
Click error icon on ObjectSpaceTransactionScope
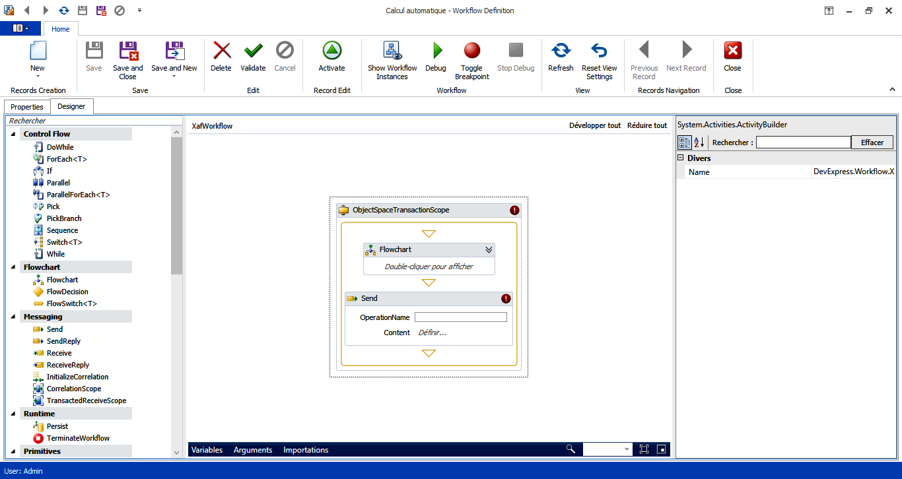[x=514, y=210]
